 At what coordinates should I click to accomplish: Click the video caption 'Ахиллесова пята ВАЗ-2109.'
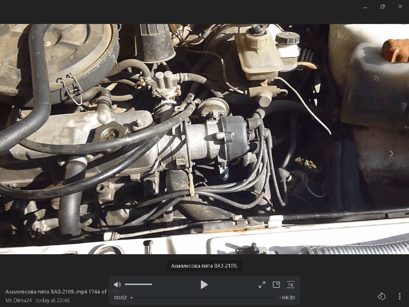point(204,266)
